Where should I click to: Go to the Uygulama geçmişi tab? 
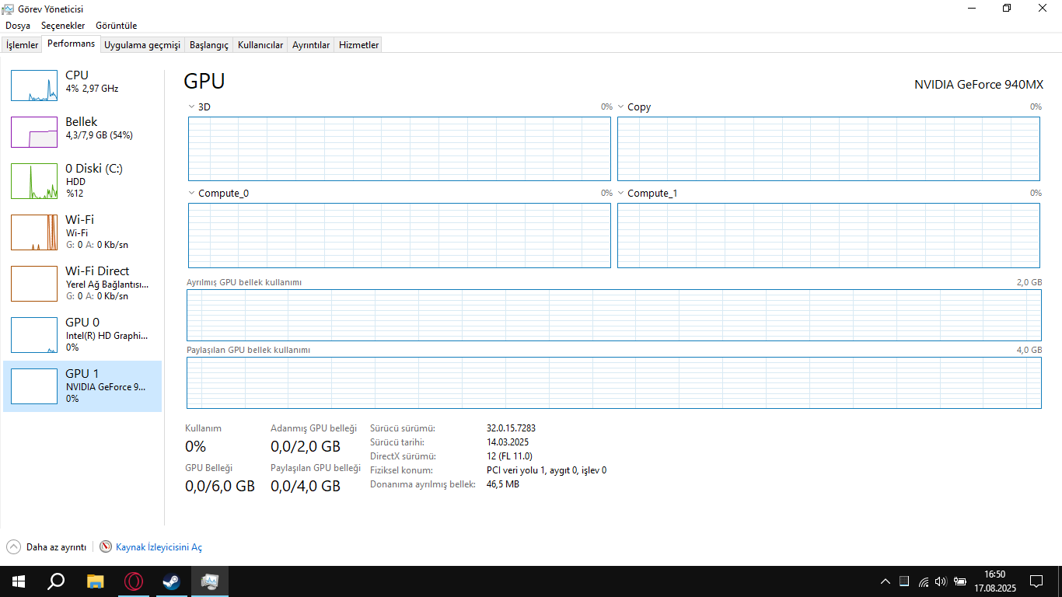(x=142, y=45)
